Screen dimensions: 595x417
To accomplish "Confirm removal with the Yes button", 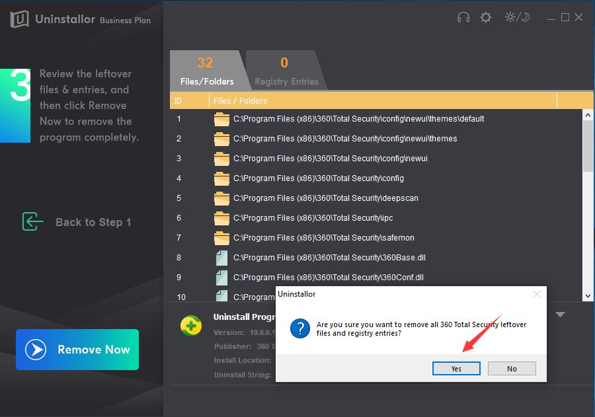I will [456, 369].
